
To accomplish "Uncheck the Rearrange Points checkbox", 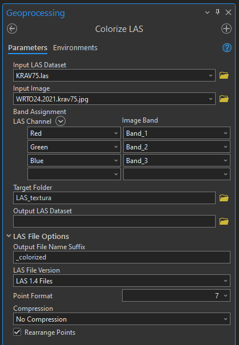I will coord(17,332).
